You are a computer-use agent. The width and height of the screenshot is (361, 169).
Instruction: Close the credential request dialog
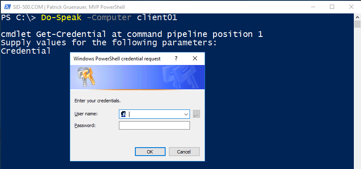(195, 59)
